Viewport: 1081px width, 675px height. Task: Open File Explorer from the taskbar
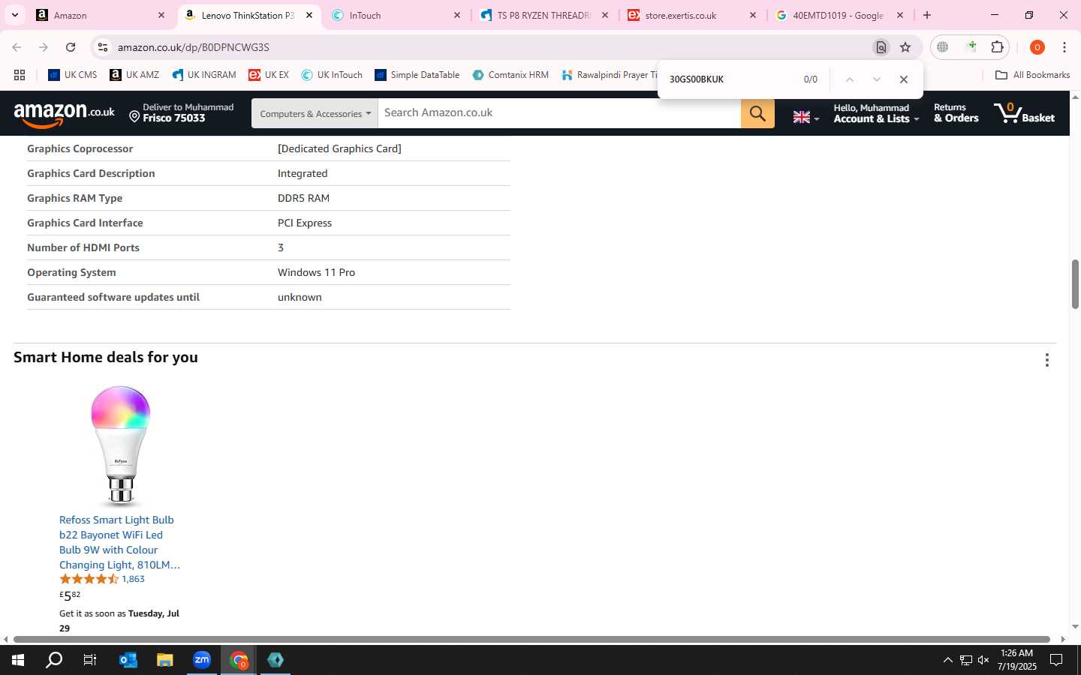coord(165,660)
